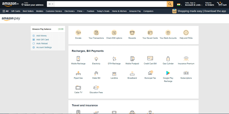This screenshot has height=114, width=229.
Task: Open the shopping Cart icon
Action: tap(222, 4)
